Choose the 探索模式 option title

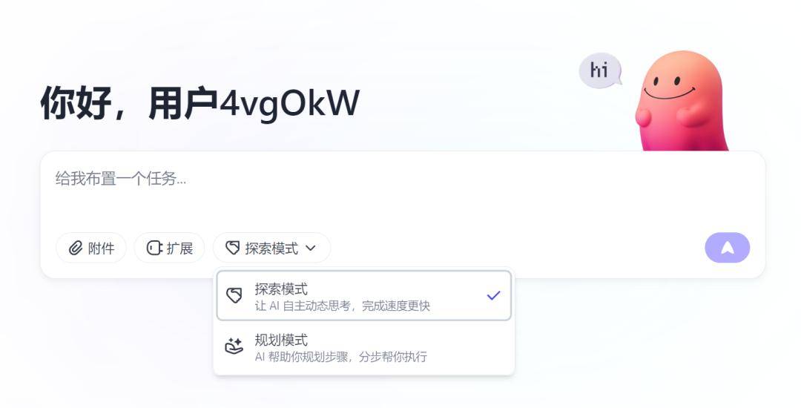coord(281,289)
